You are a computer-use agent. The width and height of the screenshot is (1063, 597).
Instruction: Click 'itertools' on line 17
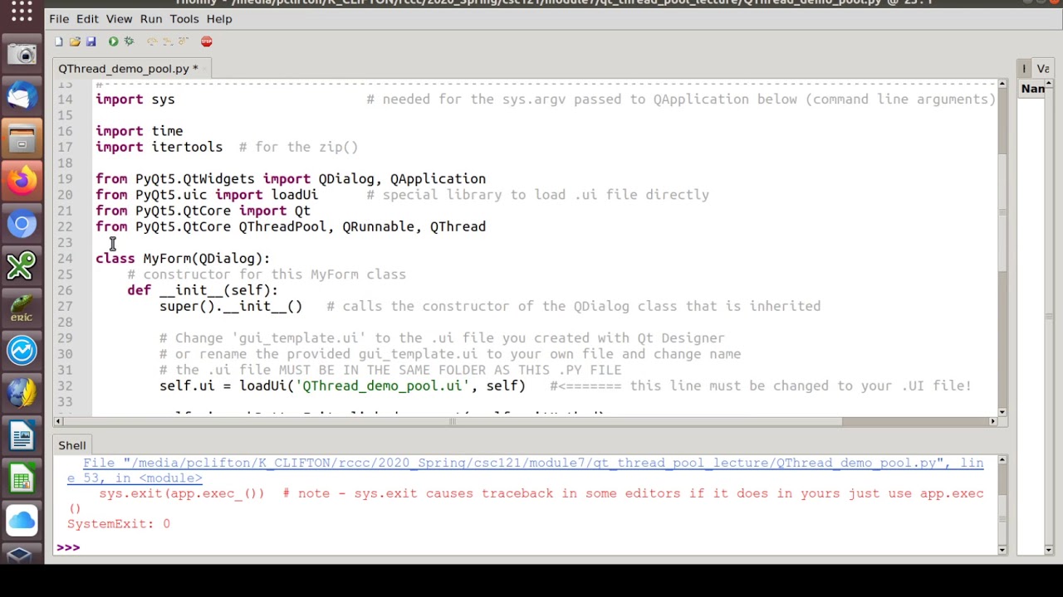click(x=187, y=147)
